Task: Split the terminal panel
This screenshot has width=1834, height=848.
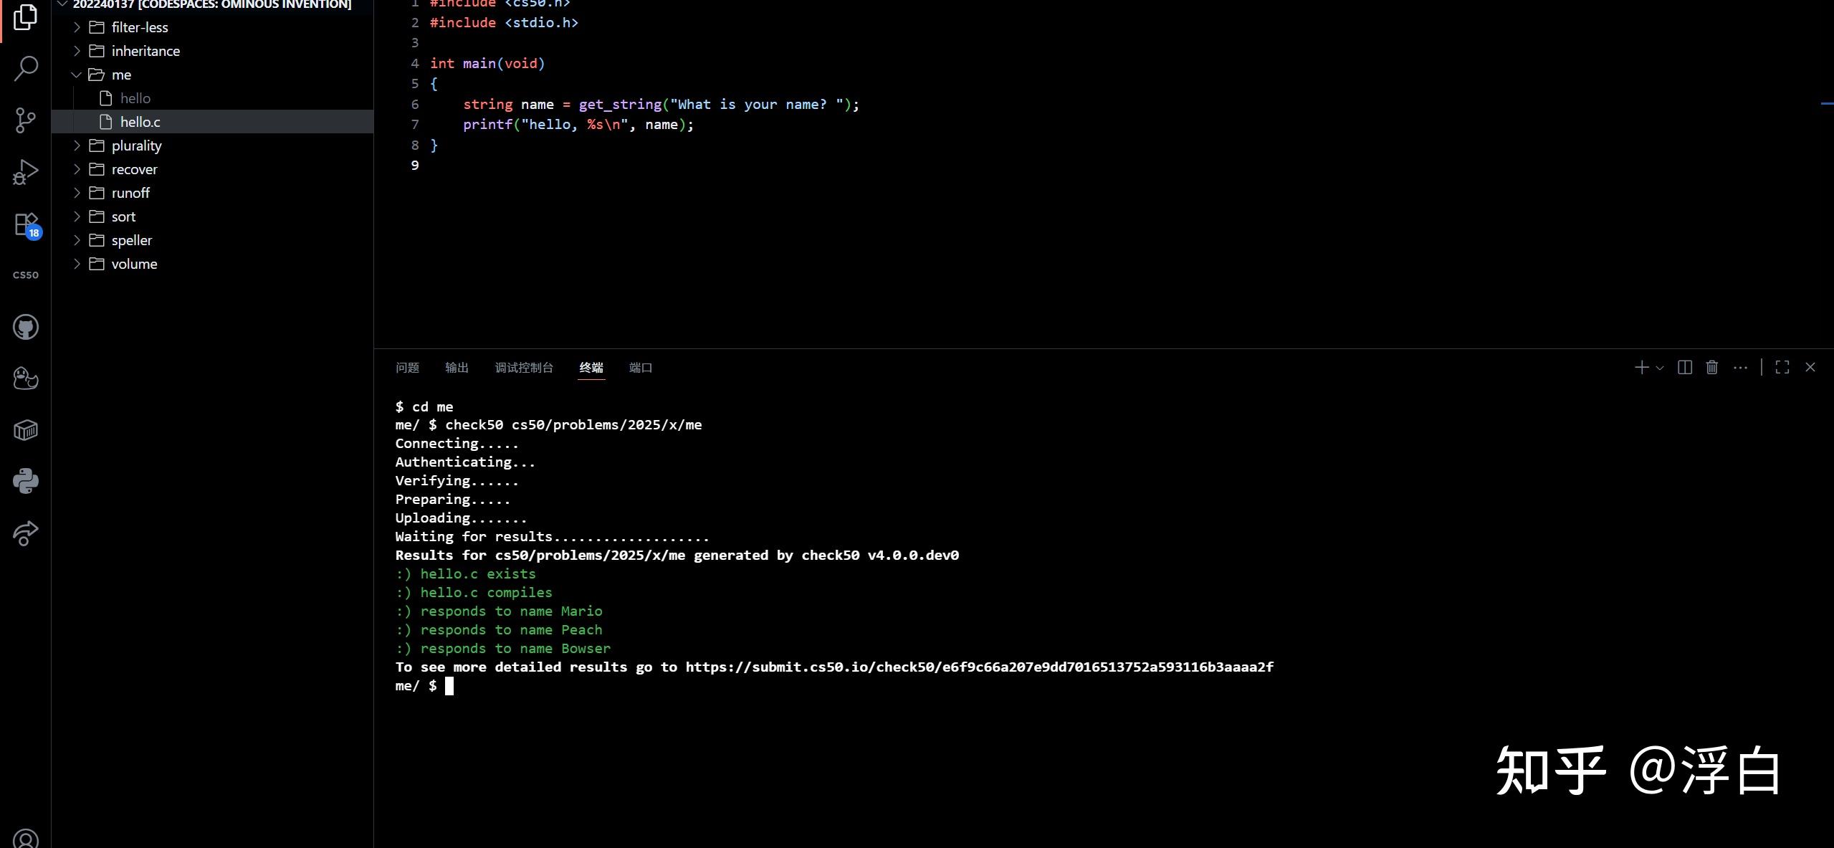Action: tap(1685, 368)
